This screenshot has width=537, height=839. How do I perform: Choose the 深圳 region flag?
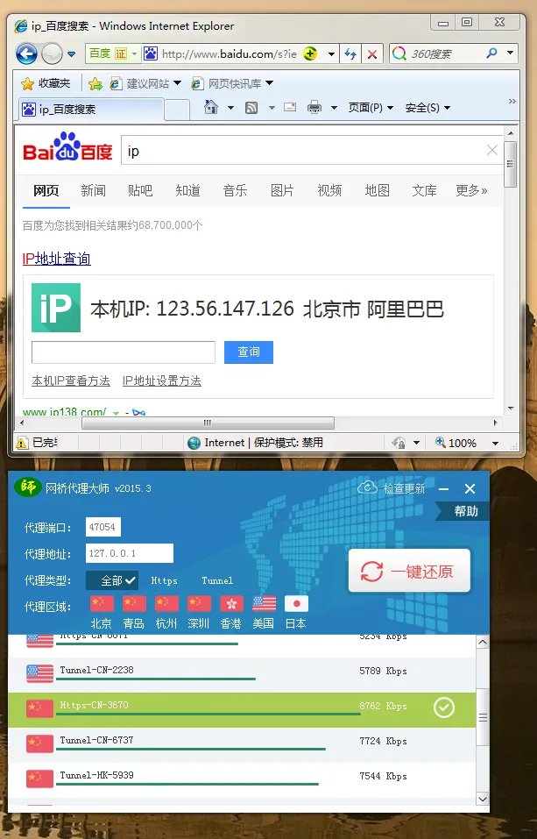199,603
